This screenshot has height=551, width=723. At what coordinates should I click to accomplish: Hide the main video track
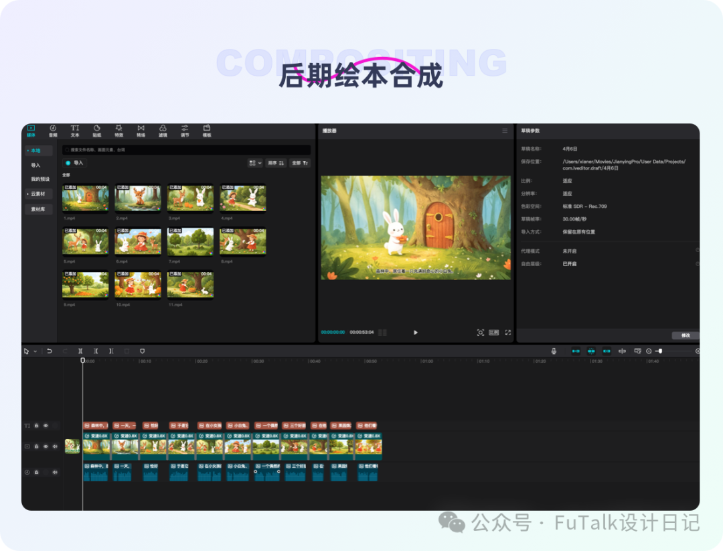coord(46,446)
